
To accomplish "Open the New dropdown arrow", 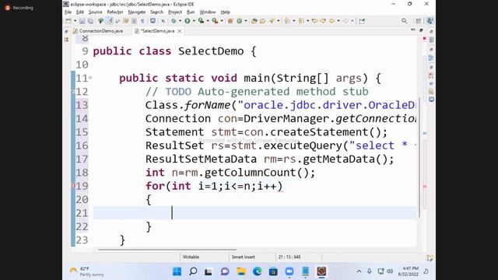I will (x=75, y=21).
